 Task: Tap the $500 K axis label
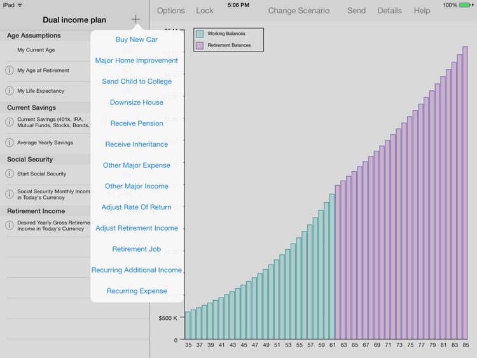pos(168,318)
